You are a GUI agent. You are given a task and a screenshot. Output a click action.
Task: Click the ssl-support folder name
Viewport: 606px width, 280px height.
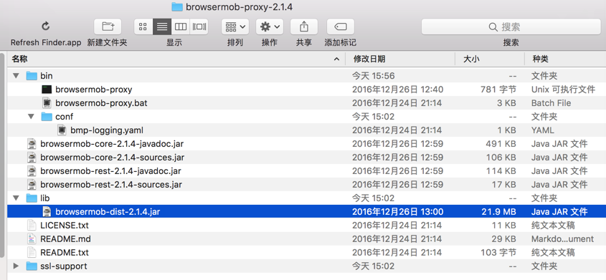coord(63,266)
